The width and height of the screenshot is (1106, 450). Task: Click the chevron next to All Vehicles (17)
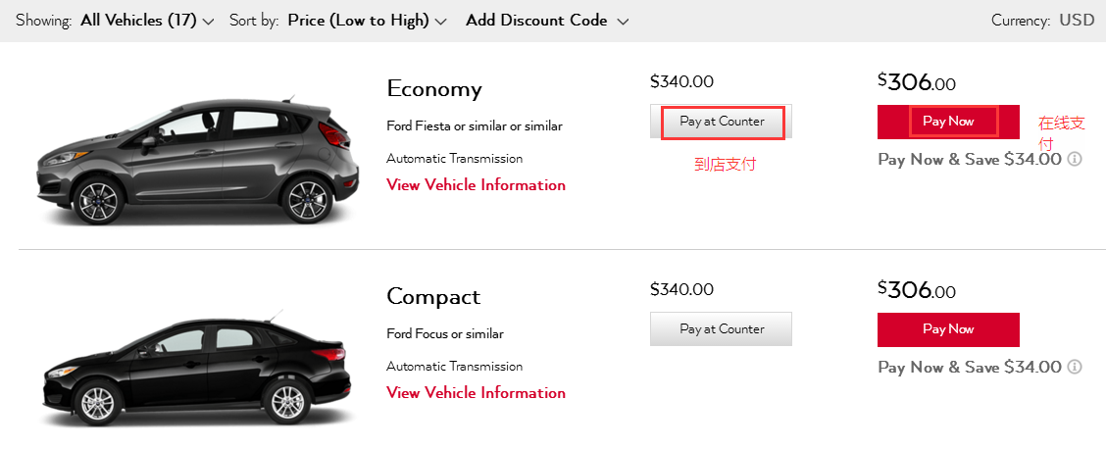click(208, 22)
